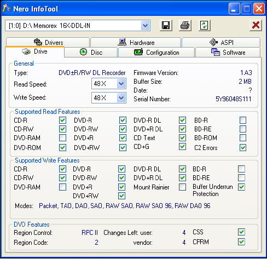267x259 pixels.
Task: Toggle the CPRM checkbox
Action: (x=241, y=242)
